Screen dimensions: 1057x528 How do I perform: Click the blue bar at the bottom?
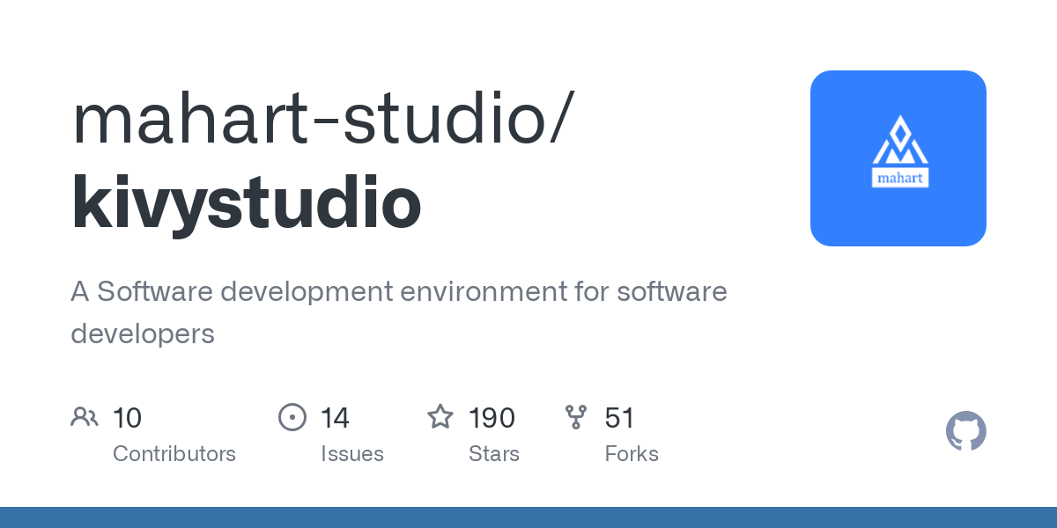[528, 519]
